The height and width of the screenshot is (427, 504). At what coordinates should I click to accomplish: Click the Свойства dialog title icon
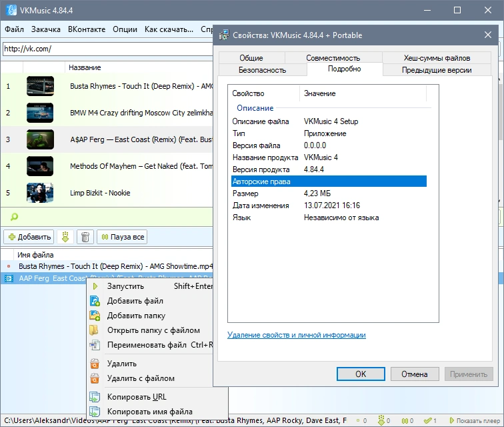click(224, 35)
